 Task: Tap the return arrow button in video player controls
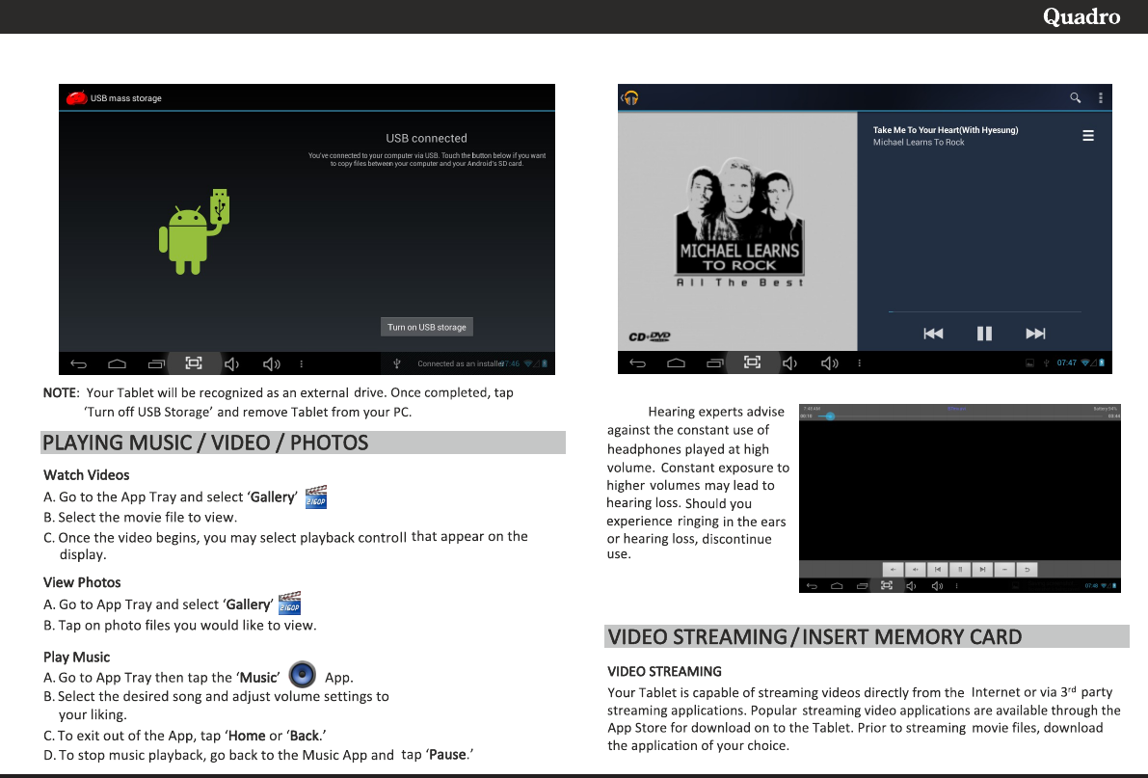pyautogui.click(x=1028, y=569)
